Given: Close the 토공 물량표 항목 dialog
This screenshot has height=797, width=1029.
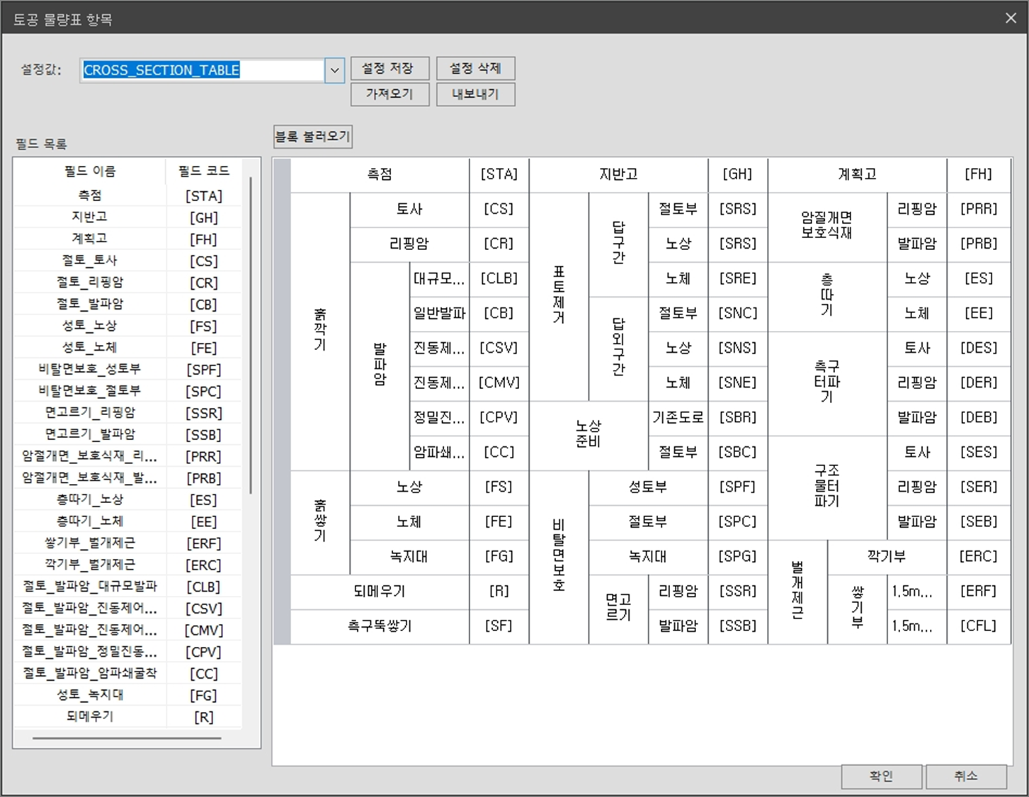Looking at the screenshot, I should click(x=1011, y=18).
